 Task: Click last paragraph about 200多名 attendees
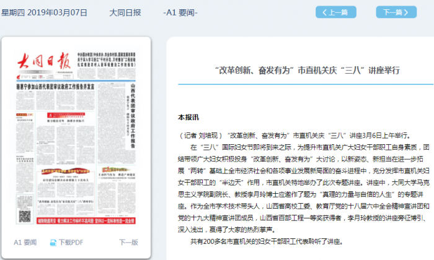click(x=274, y=241)
